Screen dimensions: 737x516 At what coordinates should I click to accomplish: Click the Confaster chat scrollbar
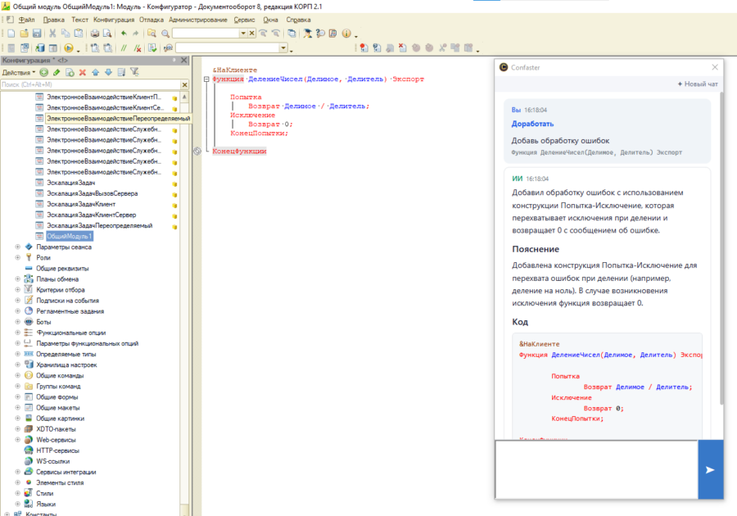721,246
